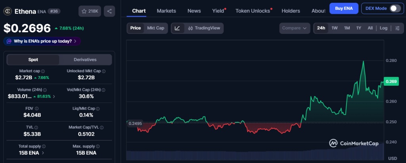Select the 1W time range
This screenshot has height=163, width=406.
point(335,28)
